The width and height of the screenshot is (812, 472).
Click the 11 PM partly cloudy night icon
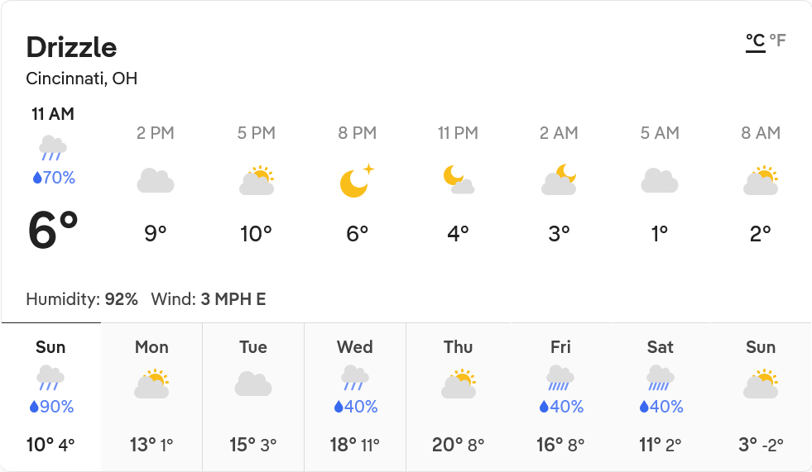click(458, 180)
